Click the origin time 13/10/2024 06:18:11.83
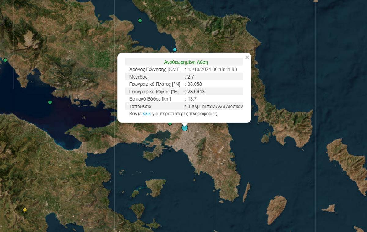 (212, 69)
